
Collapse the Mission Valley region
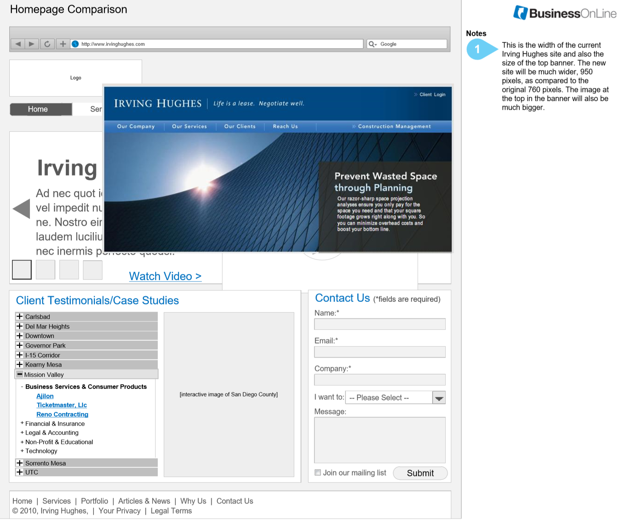coord(86,374)
